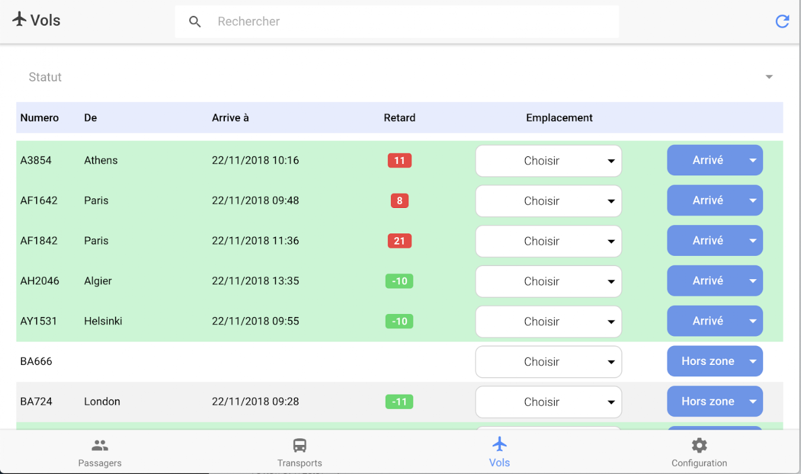
Task: Open Emplacement Choisir dropdown for BA666
Action: [548, 362]
